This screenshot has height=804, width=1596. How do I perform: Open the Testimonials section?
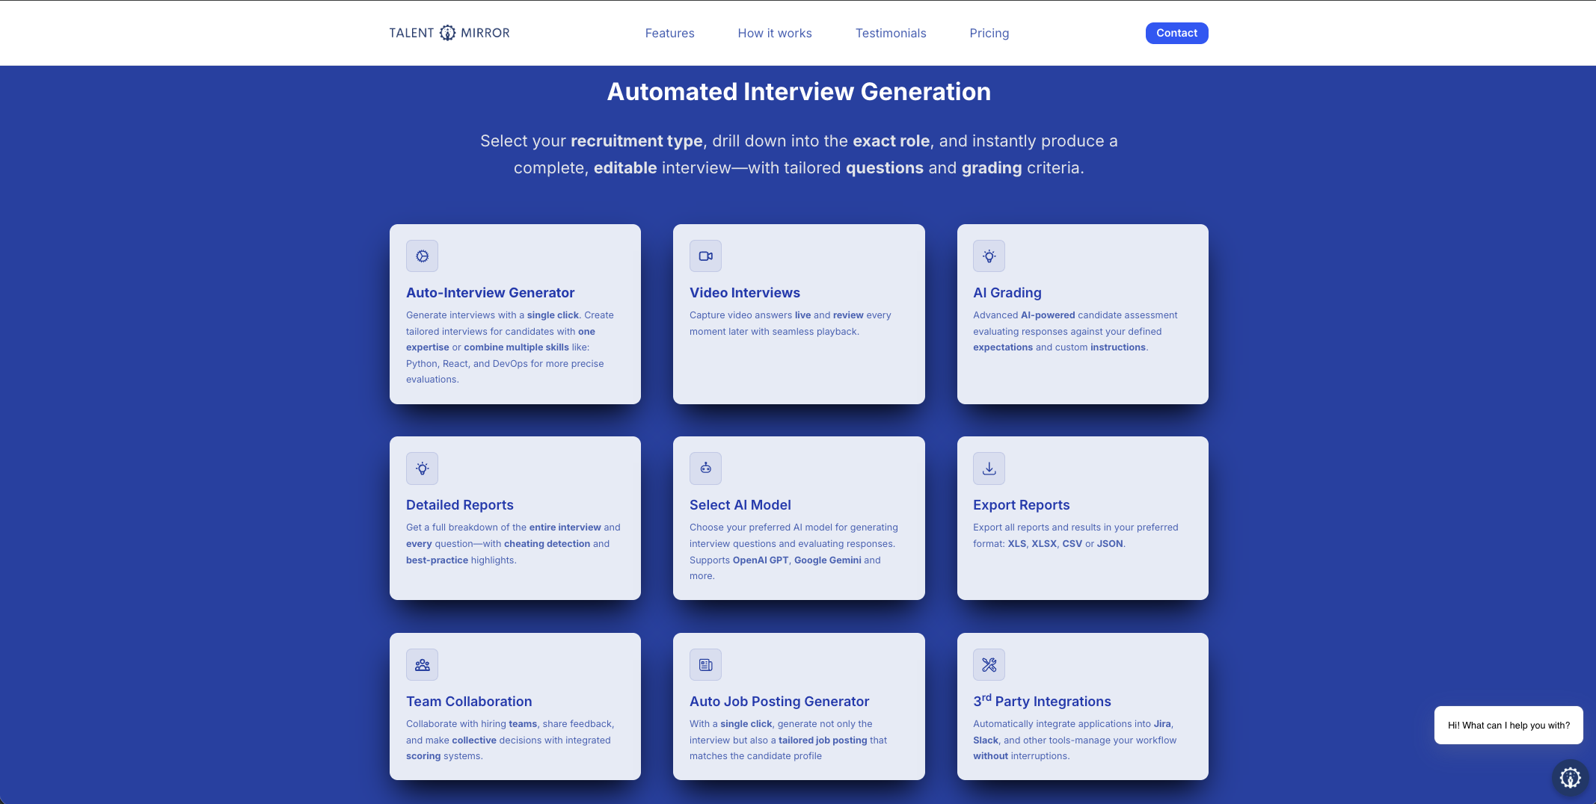[891, 33]
